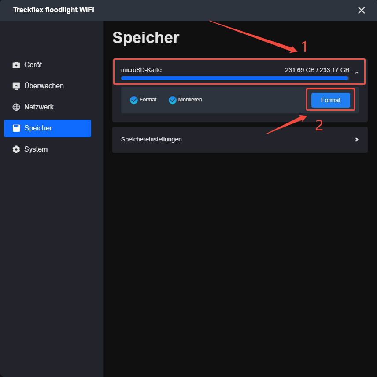Click the Montieren status label
Screen dimensions: 377x377
point(190,100)
